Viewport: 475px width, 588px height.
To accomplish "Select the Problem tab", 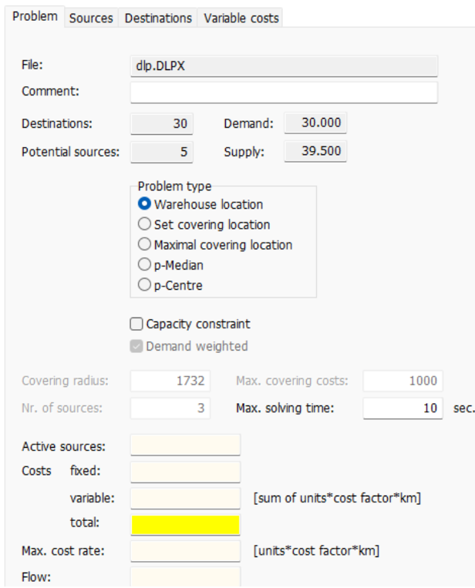I will [x=33, y=17].
